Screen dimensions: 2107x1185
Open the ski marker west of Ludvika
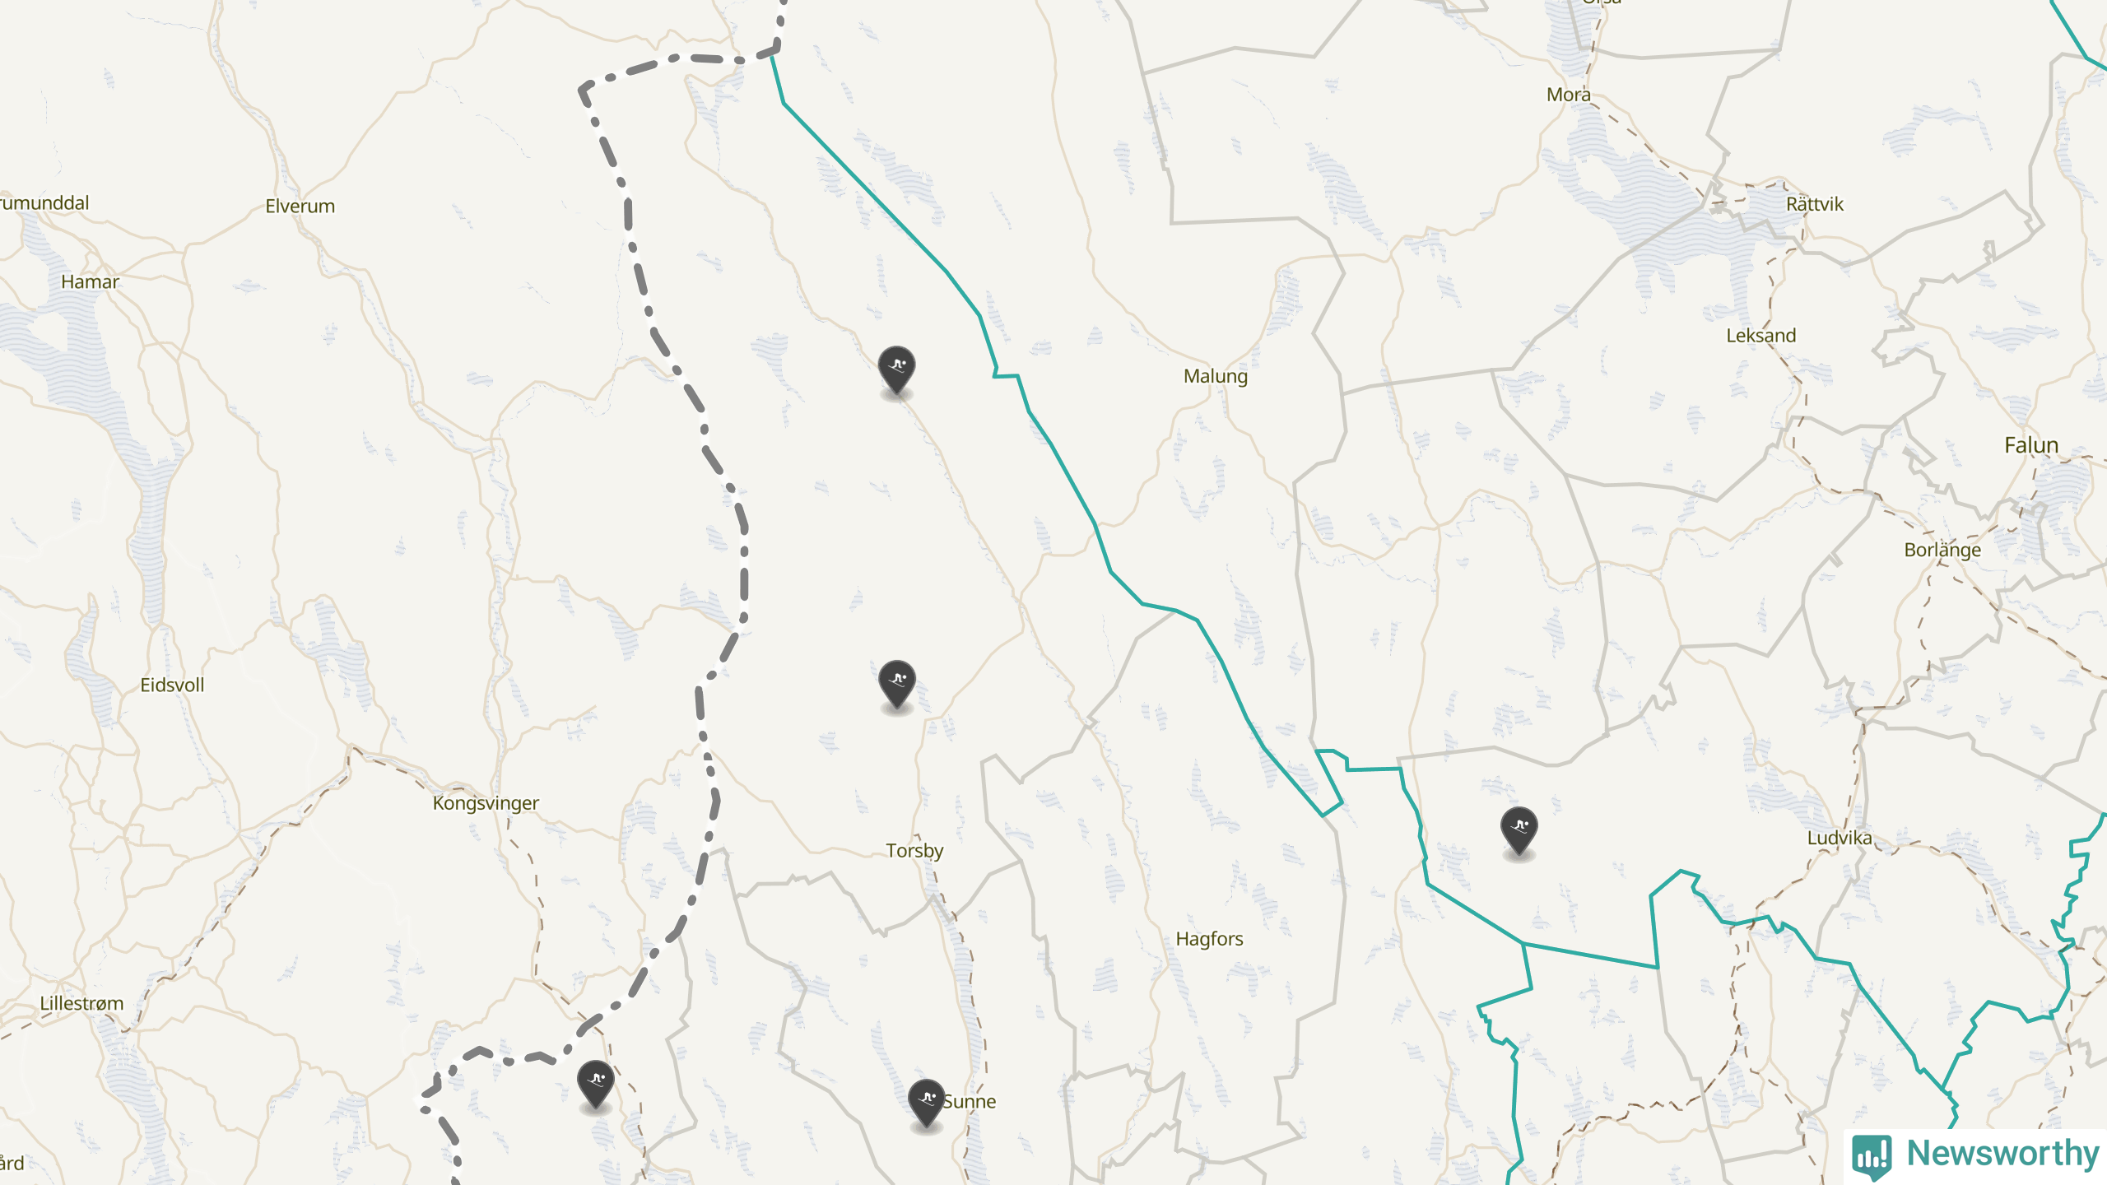click(x=1519, y=830)
